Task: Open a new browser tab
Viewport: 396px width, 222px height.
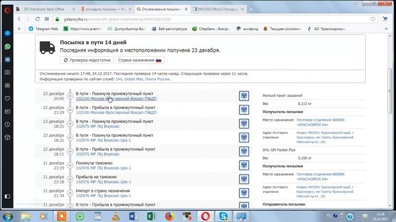Action: pos(250,9)
